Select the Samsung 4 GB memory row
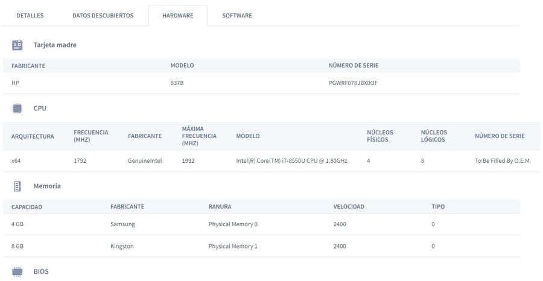 (x=261, y=224)
